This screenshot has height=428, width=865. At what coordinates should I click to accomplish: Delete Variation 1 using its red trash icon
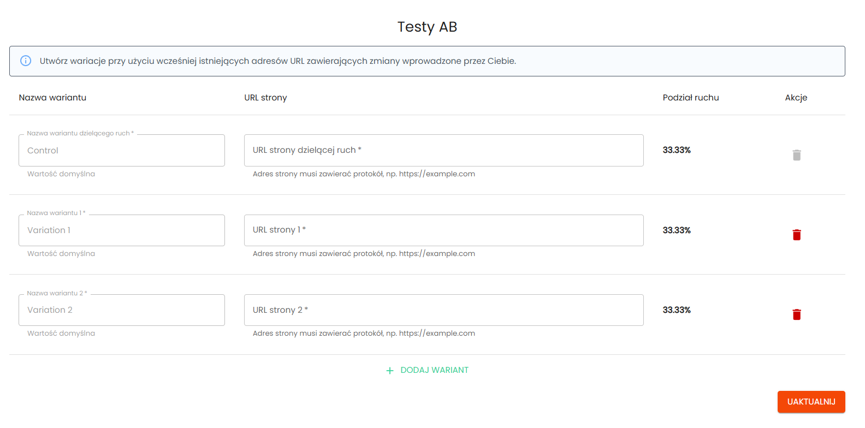click(x=796, y=235)
